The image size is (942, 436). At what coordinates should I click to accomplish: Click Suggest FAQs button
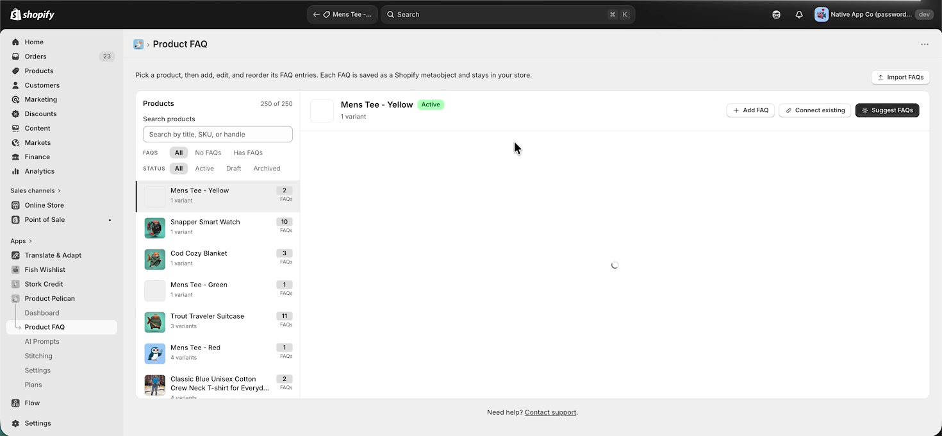pos(888,110)
